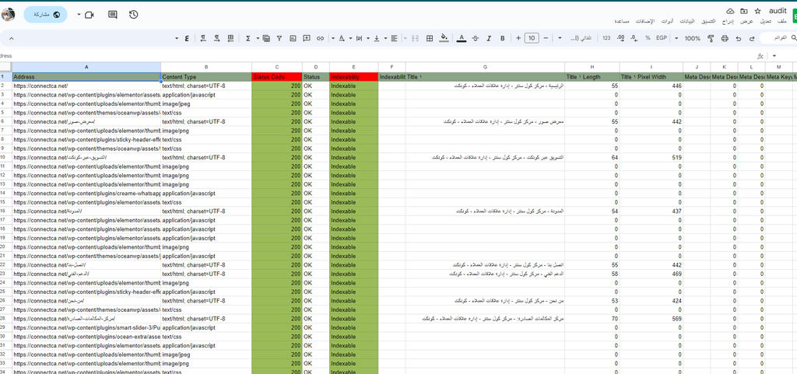797x374 pixels.
Task: Open vertical align dropdown
Action: point(374,38)
